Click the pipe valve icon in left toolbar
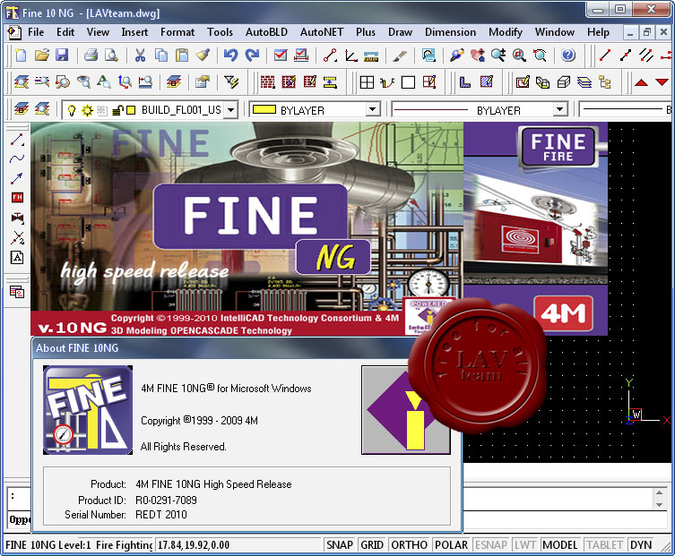The width and height of the screenshot is (675, 556). 17,218
